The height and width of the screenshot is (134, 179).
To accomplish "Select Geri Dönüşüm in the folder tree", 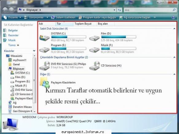I will point(23,111).
